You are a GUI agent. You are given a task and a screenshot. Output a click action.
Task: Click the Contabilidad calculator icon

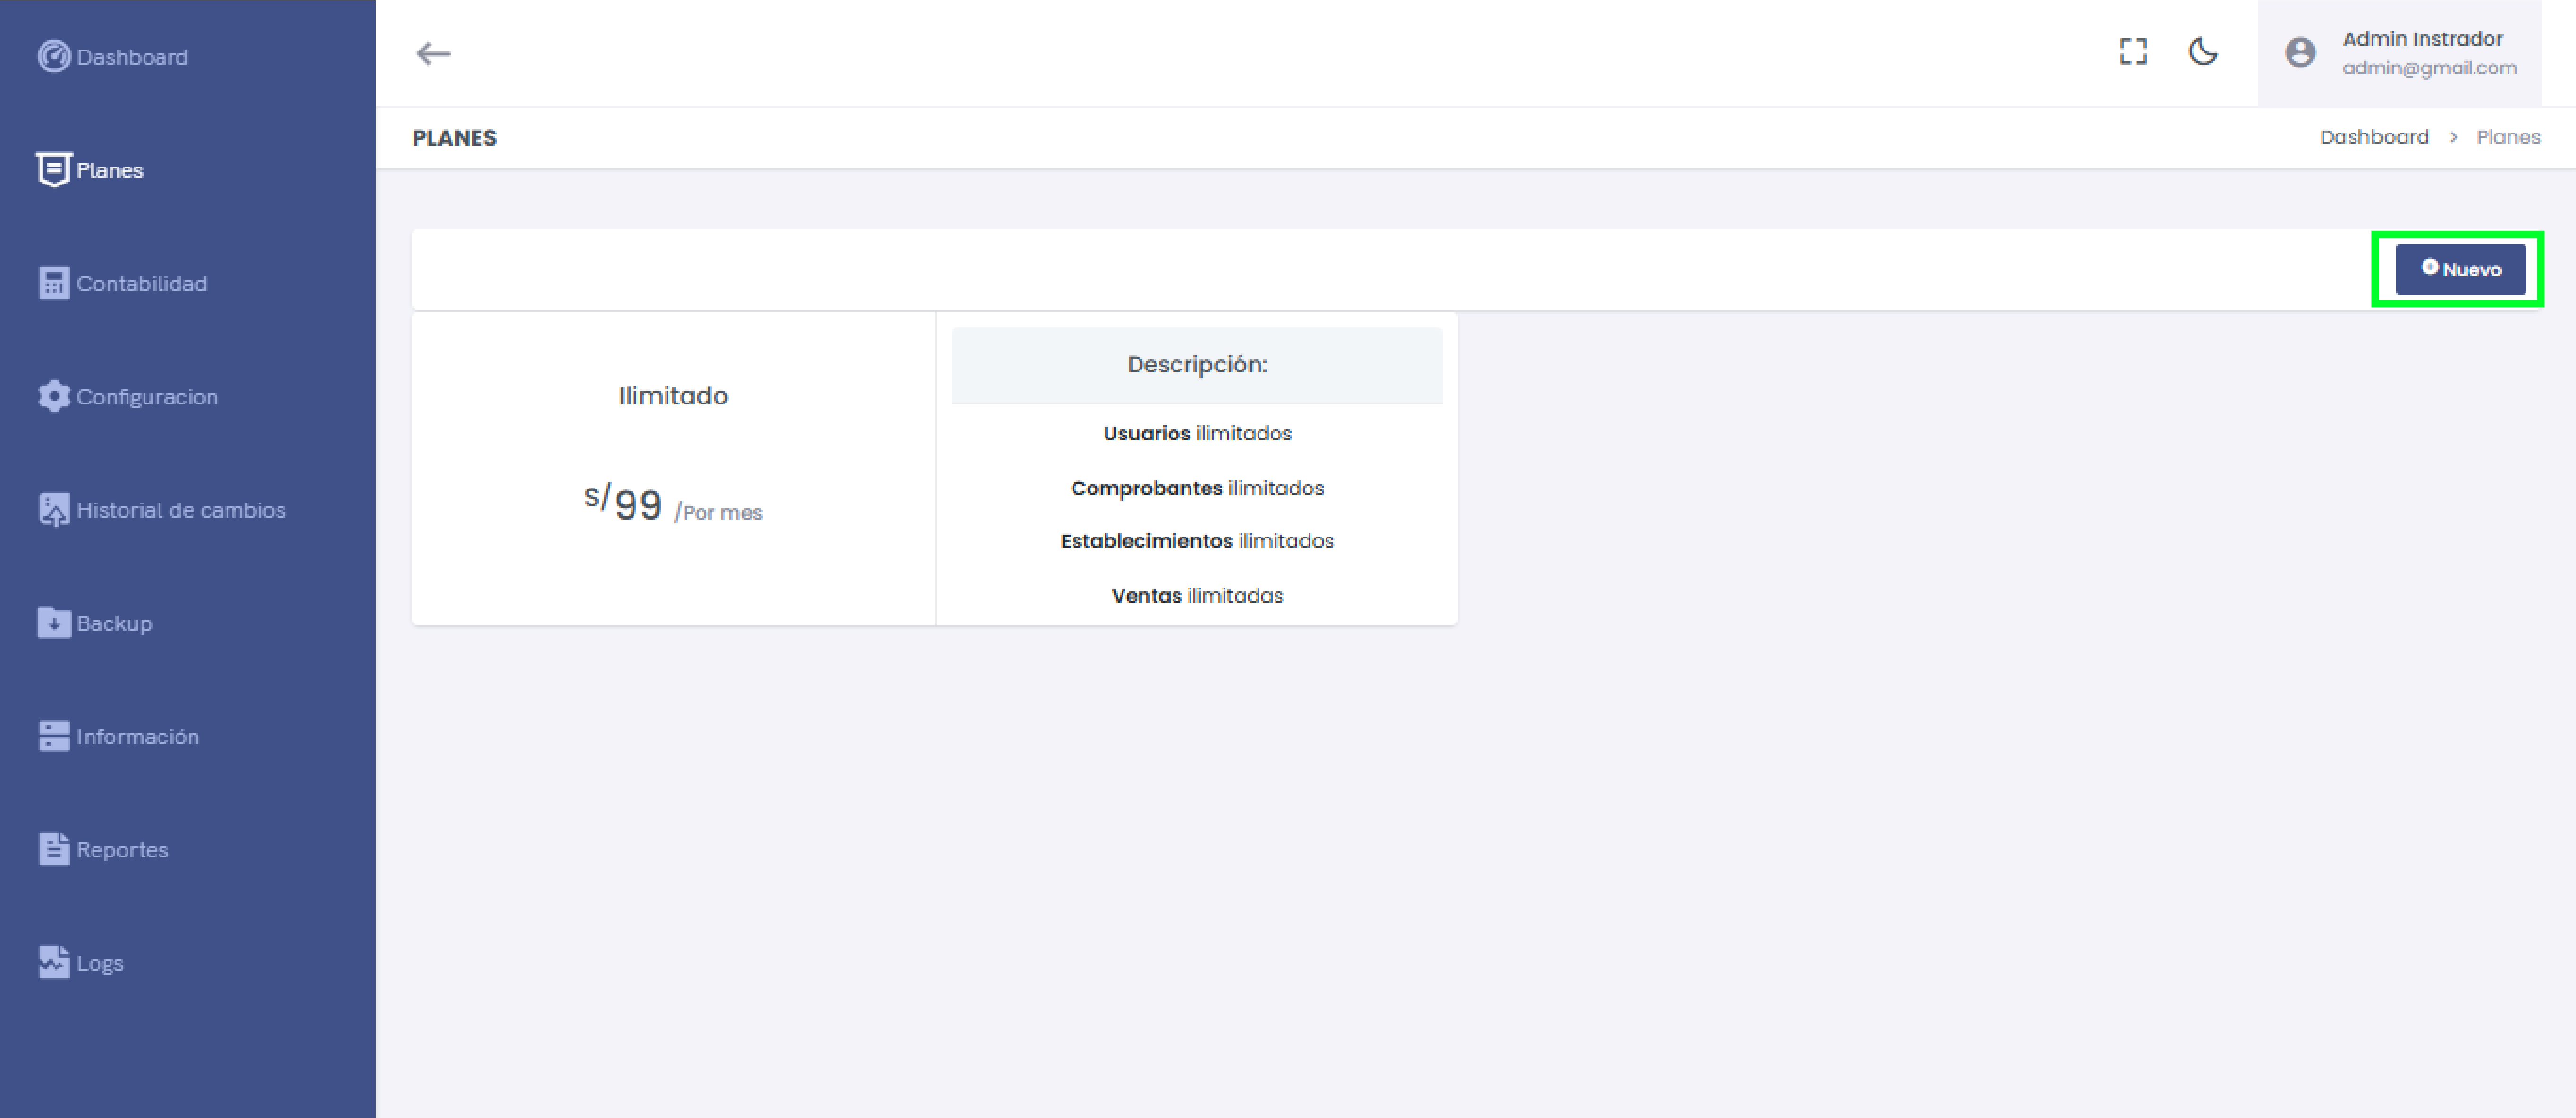click(53, 283)
